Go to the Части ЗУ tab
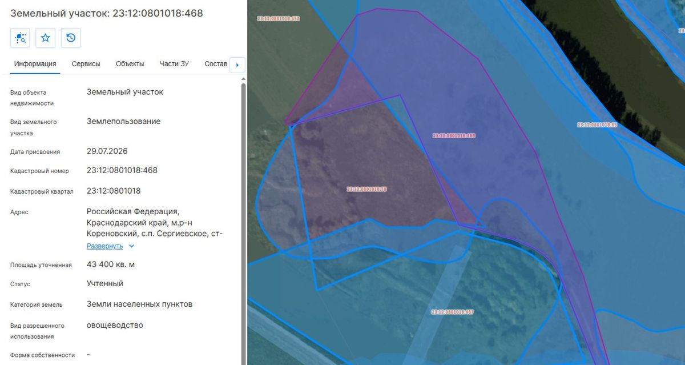This screenshot has width=685, height=365. click(174, 64)
